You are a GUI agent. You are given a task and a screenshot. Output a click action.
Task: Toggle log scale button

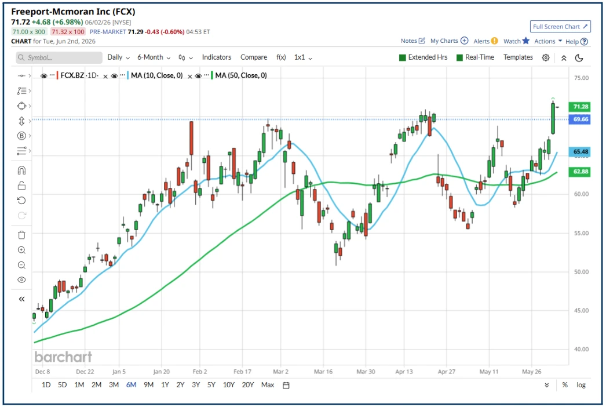[581, 385]
